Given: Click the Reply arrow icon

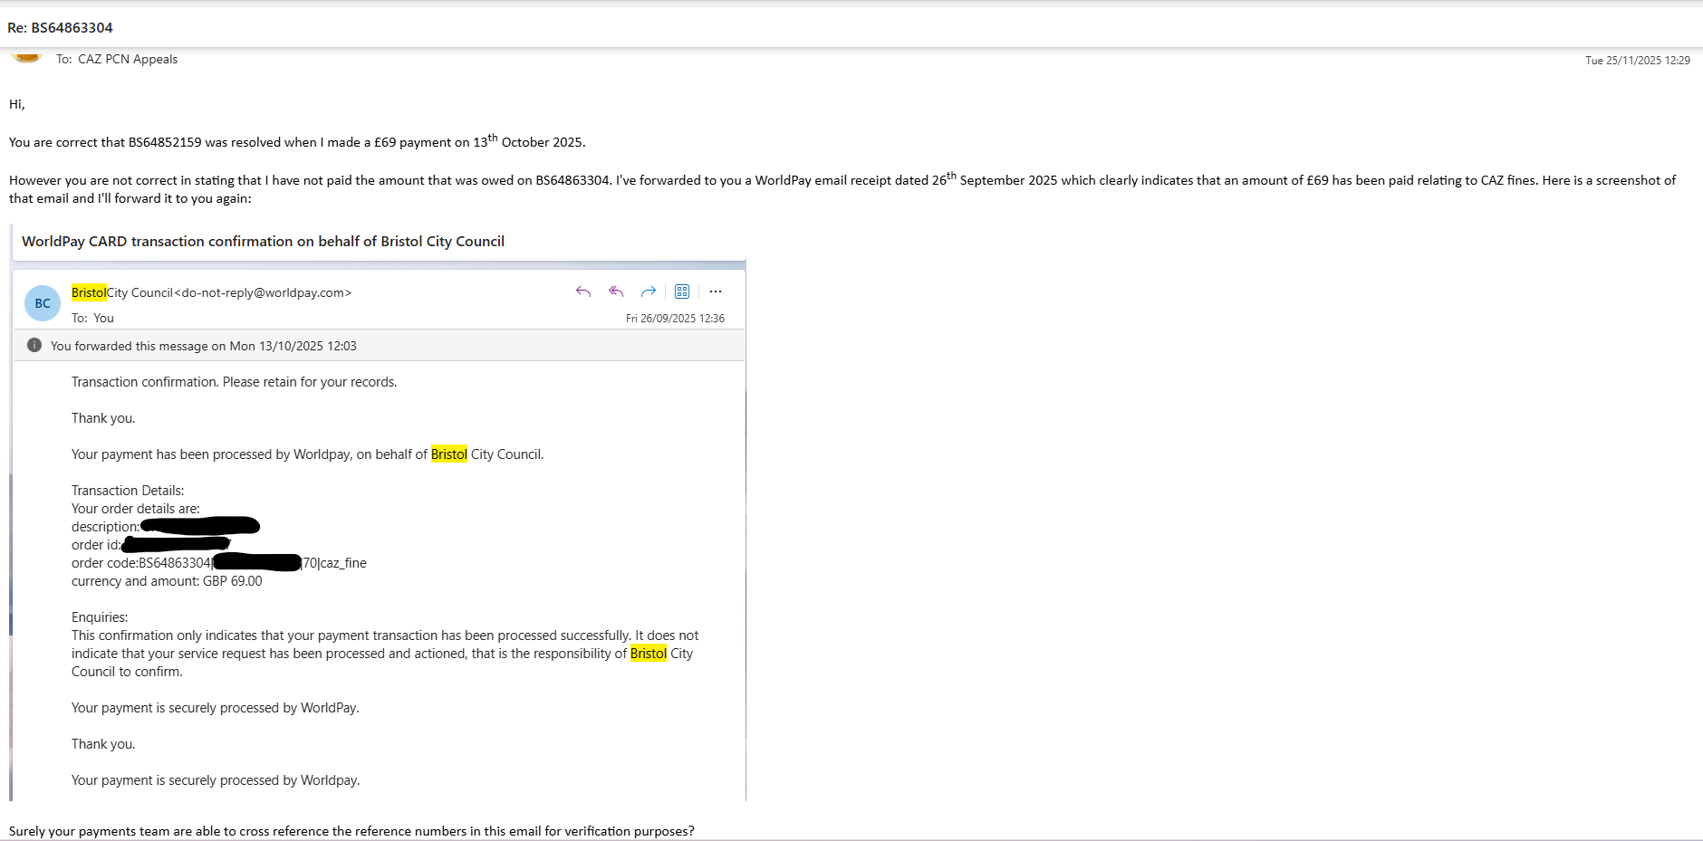Looking at the screenshot, I should [583, 291].
